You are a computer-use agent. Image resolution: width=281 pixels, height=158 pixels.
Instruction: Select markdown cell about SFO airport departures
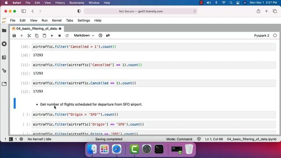(154, 104)
